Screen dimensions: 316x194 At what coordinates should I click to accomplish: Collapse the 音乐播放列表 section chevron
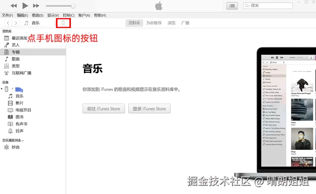tap(23, 141)
